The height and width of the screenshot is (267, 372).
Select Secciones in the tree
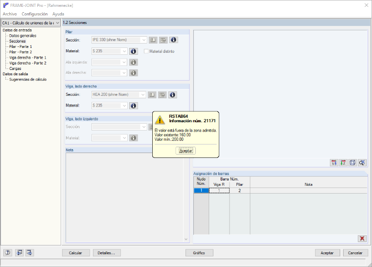(x=17, y=41)
